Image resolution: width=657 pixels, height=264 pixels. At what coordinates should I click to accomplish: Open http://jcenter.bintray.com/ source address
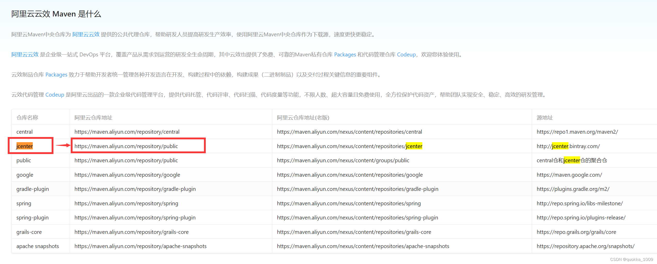point(568,146)
